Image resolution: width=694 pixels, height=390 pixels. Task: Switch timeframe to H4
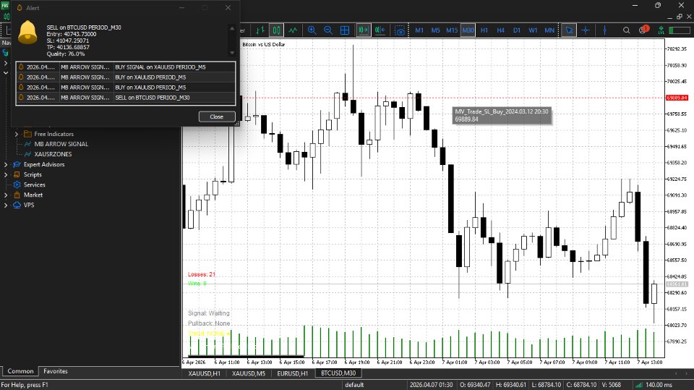pos(500,30)
